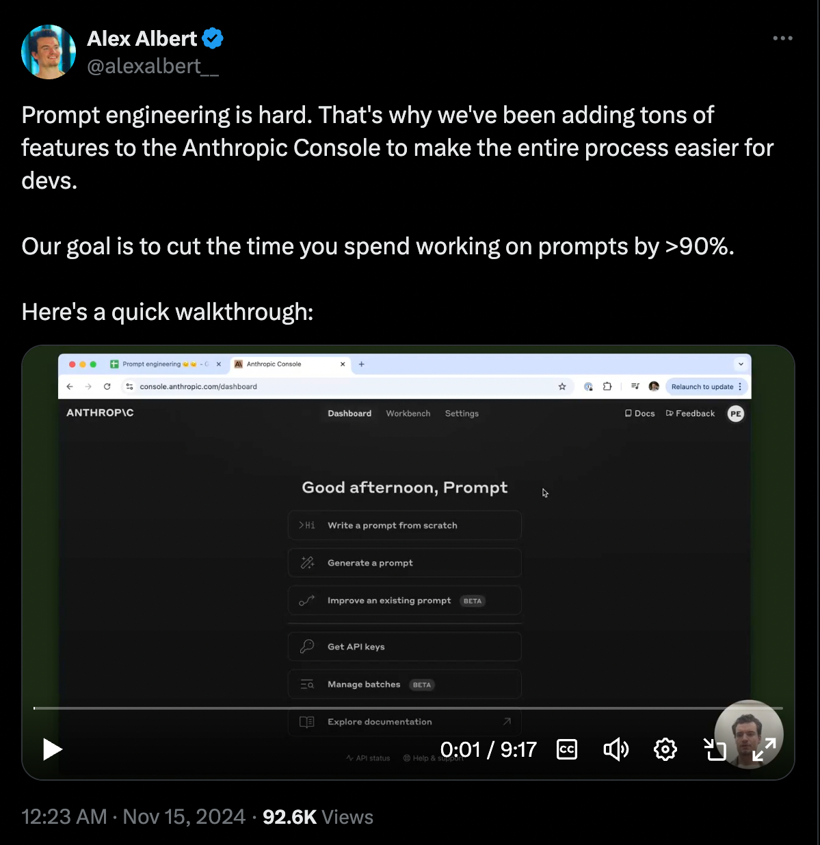Image resolution: width=820 pixels, height=845 pixels.
Task: Open Docs from the console header
Action: pyautogui.click(x=639, y=413)
